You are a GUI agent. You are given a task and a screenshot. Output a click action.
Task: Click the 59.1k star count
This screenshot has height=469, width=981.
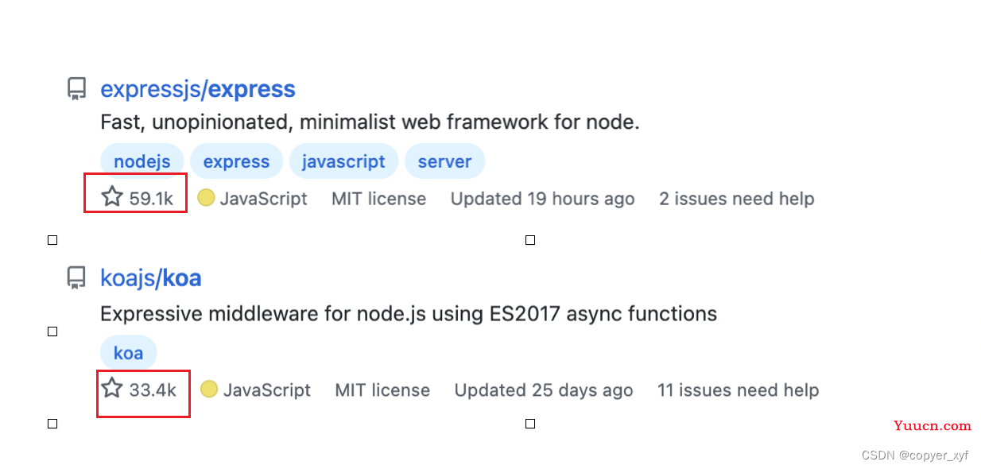coord(151,199)
